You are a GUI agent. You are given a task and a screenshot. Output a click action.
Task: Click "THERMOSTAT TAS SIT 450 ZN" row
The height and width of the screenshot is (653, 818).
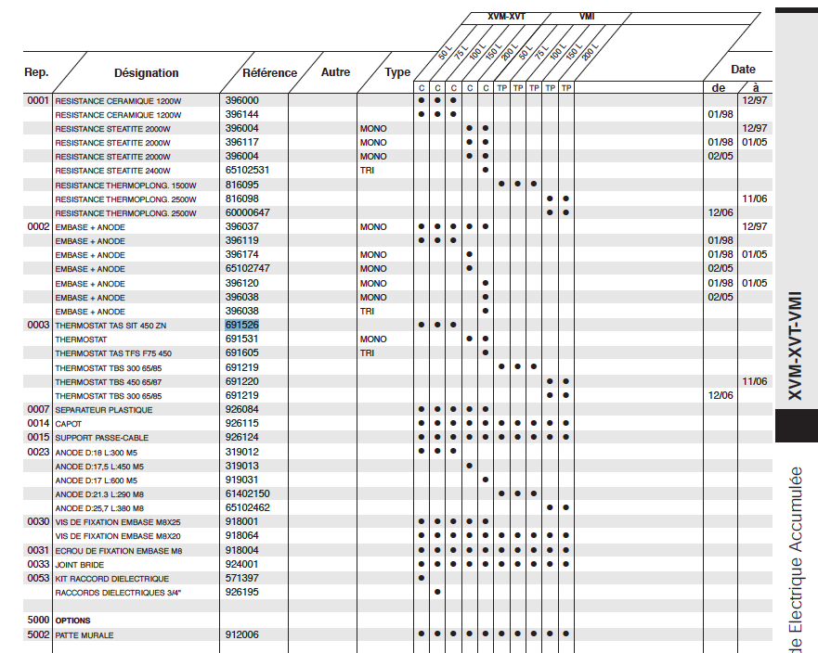[110, 326]
